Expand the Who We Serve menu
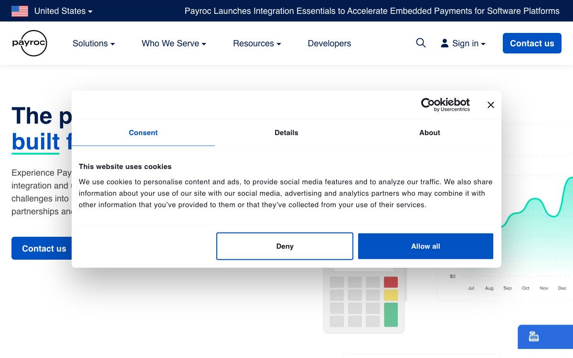 coord(174,43)
